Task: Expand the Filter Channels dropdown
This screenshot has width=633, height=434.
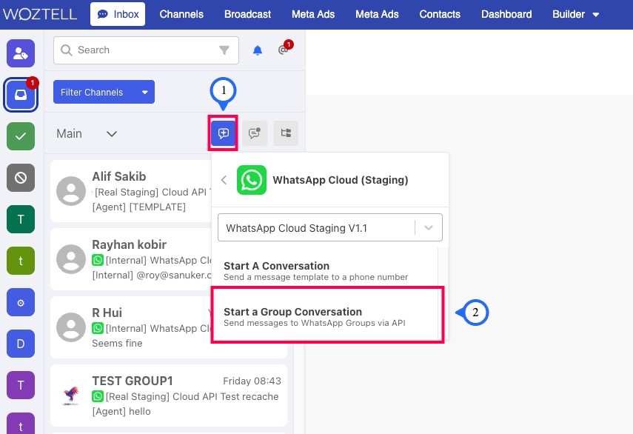Action: (x=104, y=93)
